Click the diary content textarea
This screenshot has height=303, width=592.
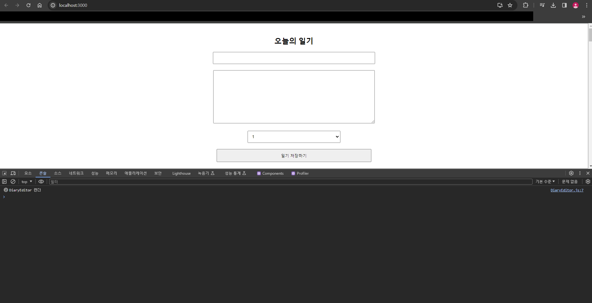(294, 97)
